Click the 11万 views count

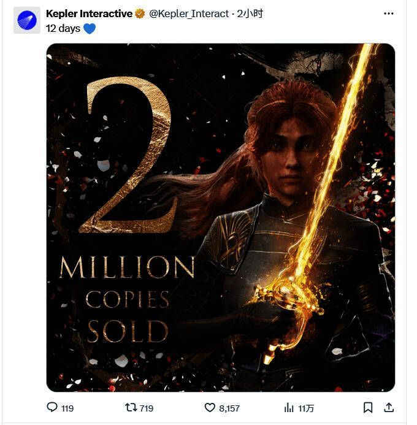pyautogui.click(x=306, y=408)
